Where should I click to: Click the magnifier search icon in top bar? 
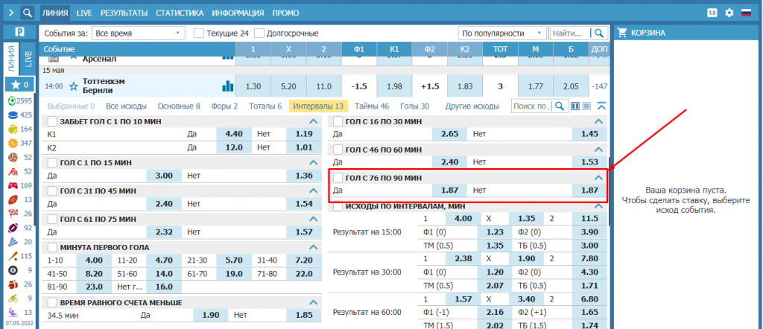[27, 13]
